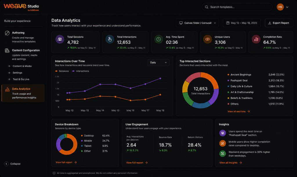Open User Engagement View full report link

[x=137, y=163]
